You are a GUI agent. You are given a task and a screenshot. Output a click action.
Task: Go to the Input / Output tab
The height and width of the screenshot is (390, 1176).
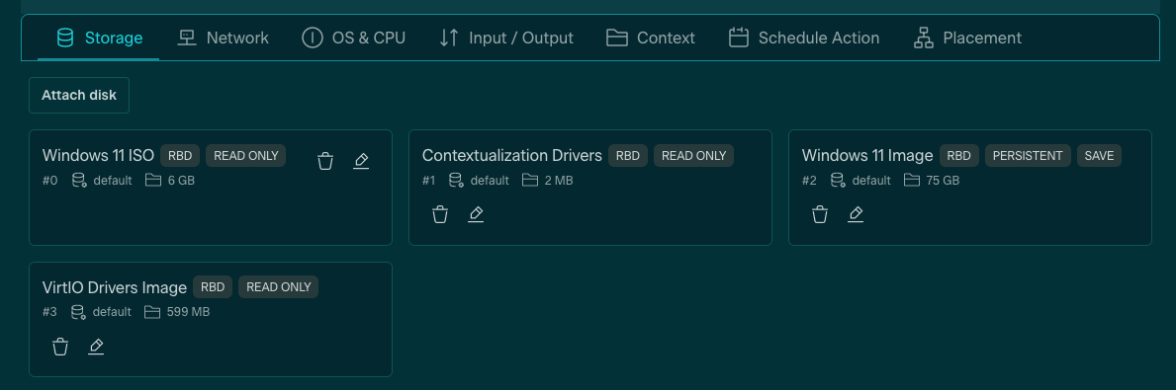tap(506, 38)
